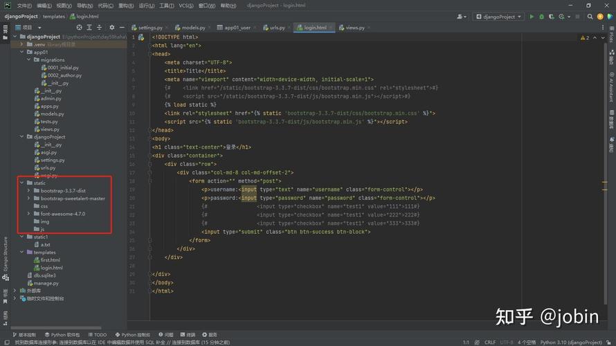Viewport: 616px width, 346px height.
Task: Click the Stop square icon
Action: point(577,17)
